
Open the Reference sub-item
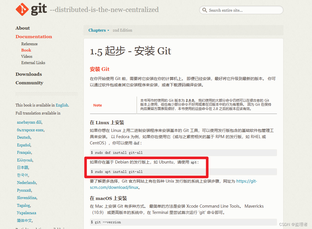coord(29,44)
